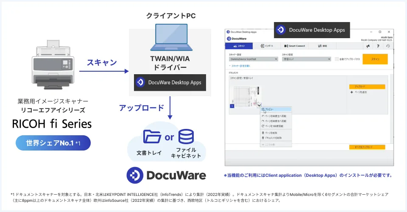This screenshot has height=212, width=407.
Task: Click the DocuWare logo in app header
Action: (x=237, y=39)
